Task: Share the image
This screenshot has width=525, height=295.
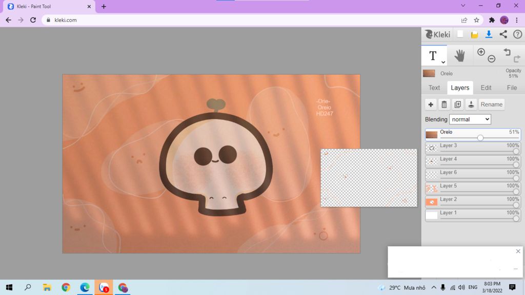Action: [503, 34]
